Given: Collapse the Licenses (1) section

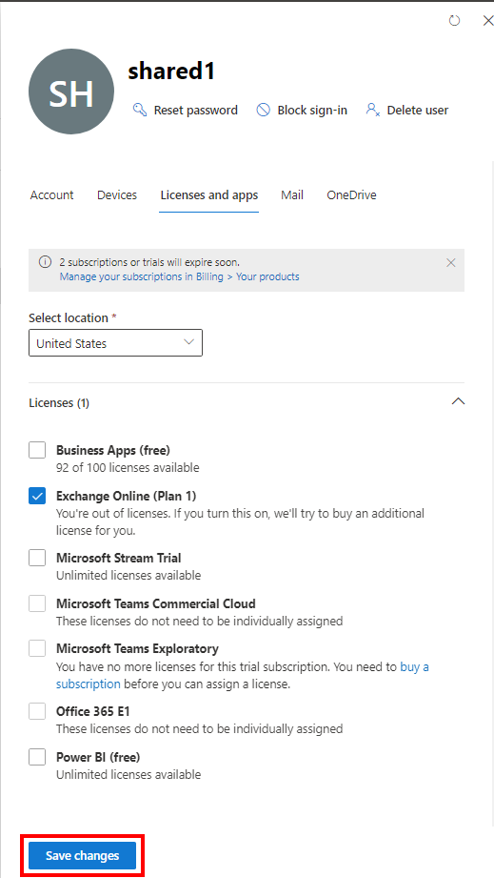Looking at the screenshot, I should coord(458,402).
